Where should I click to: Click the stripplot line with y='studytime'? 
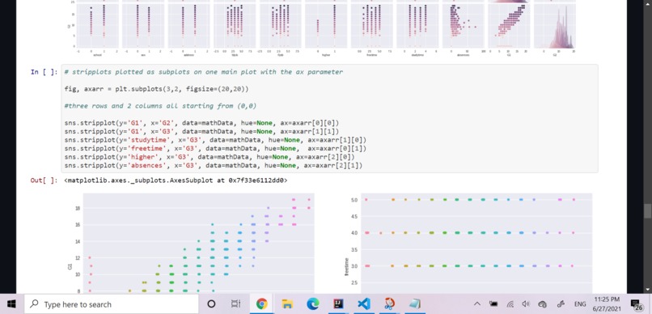[215, 140]
